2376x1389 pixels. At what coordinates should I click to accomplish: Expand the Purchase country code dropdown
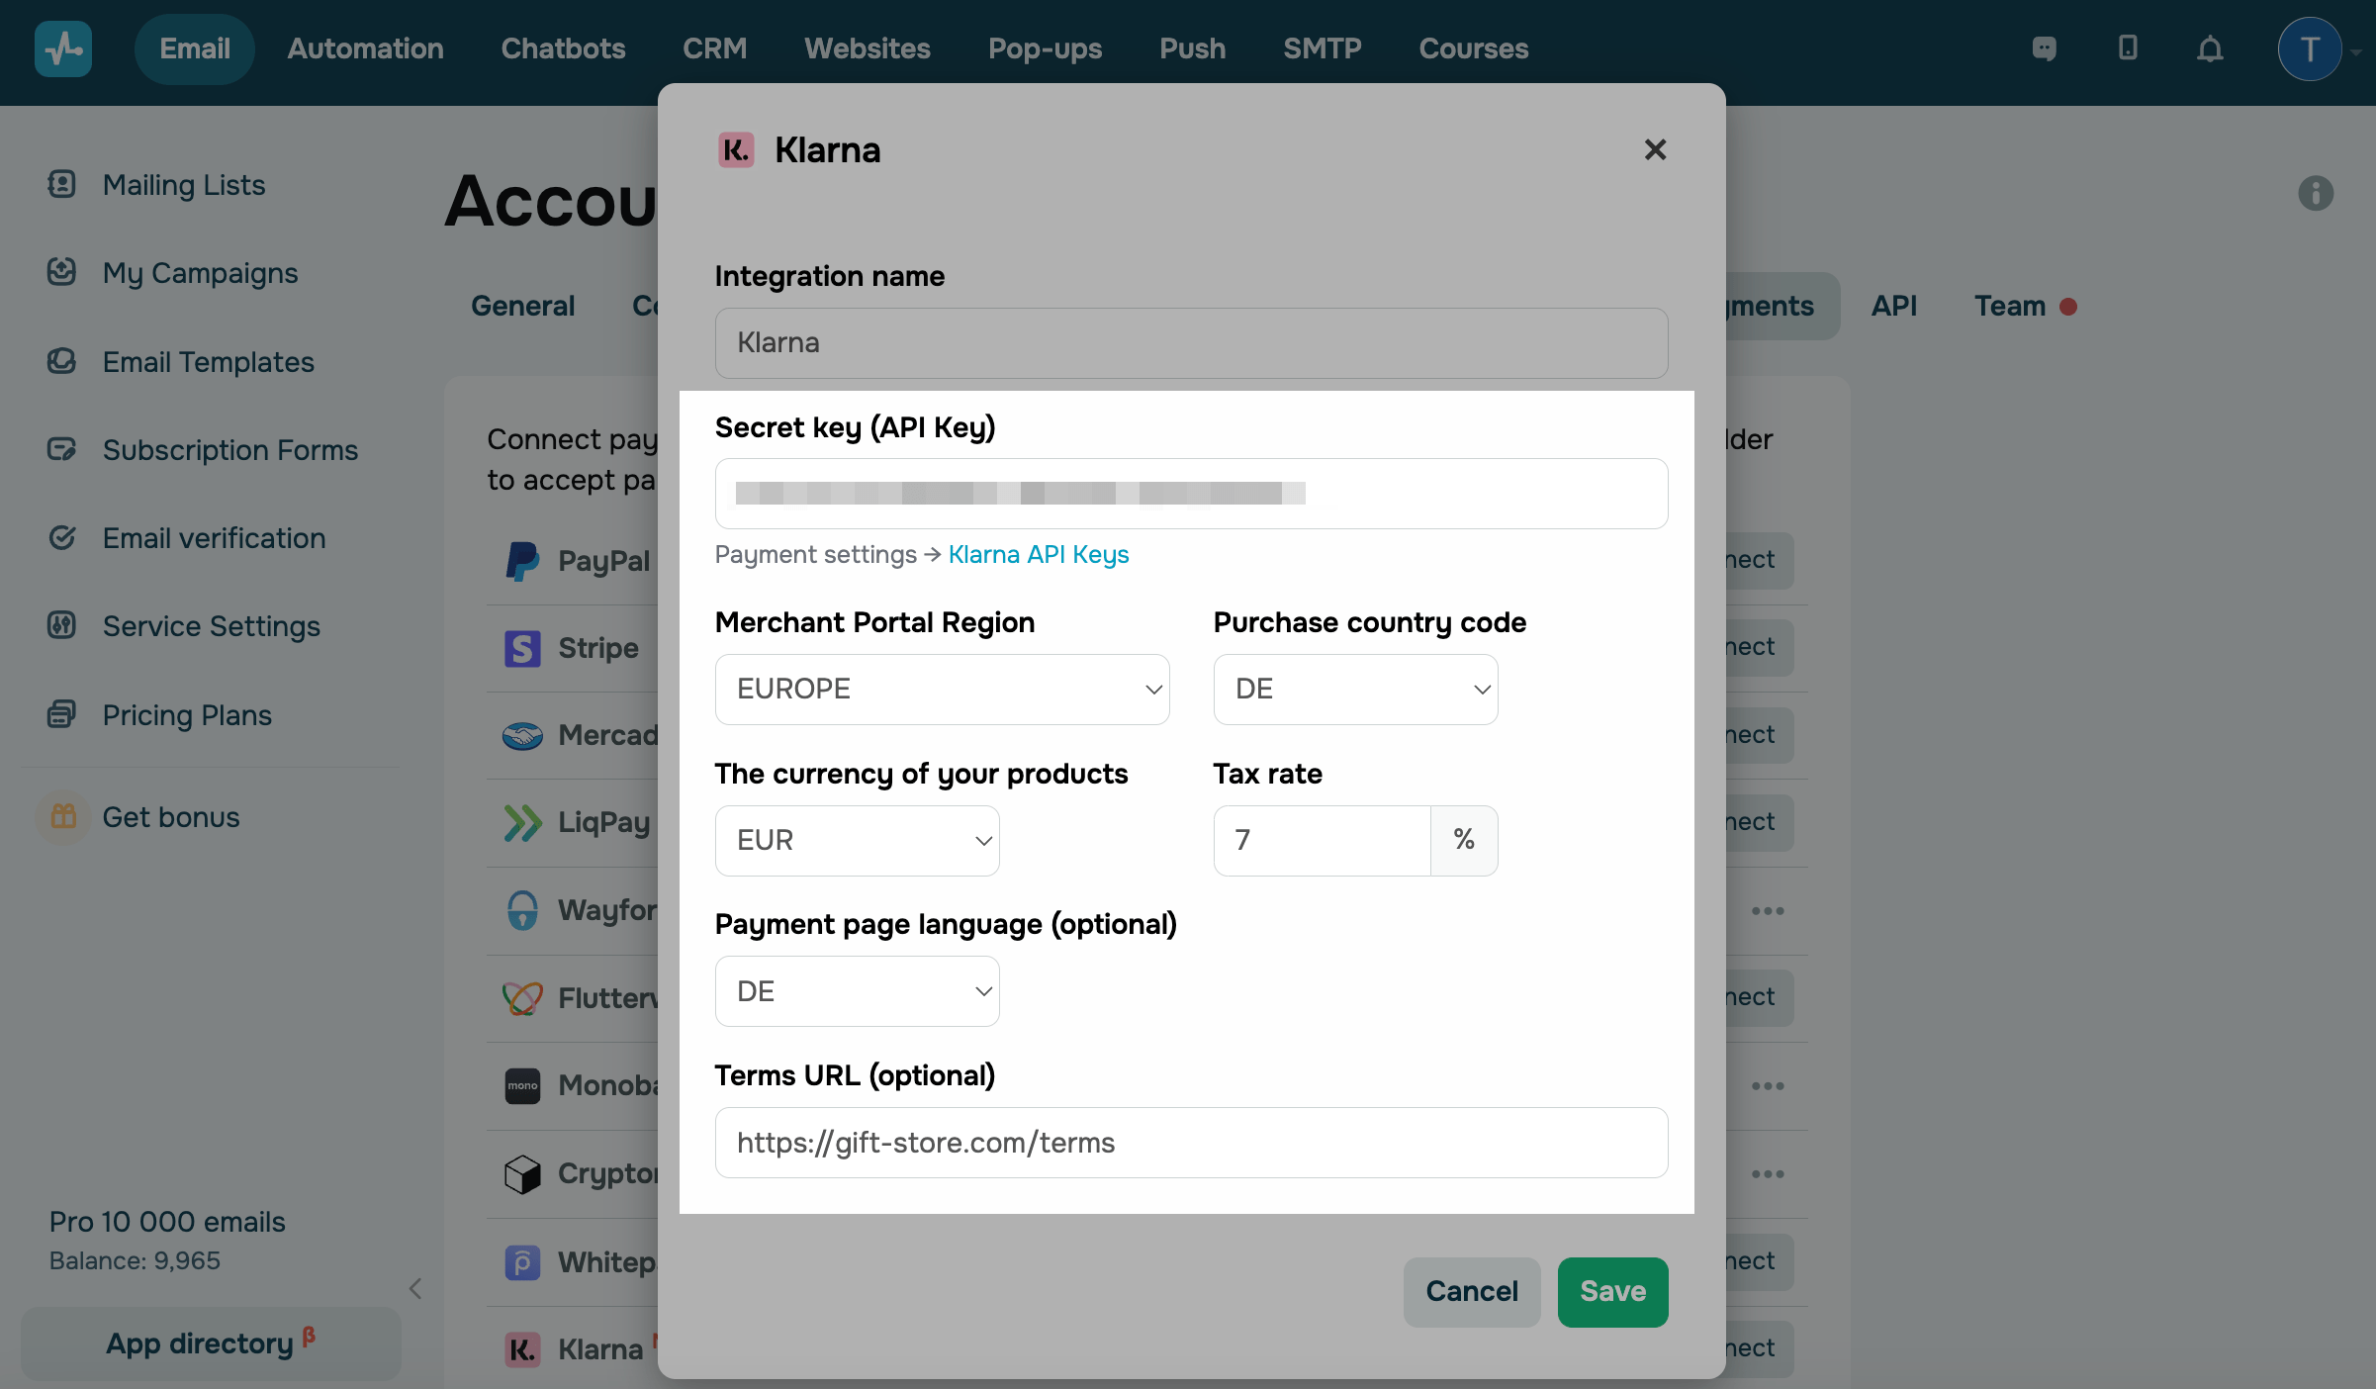[x=1355, y=689]
